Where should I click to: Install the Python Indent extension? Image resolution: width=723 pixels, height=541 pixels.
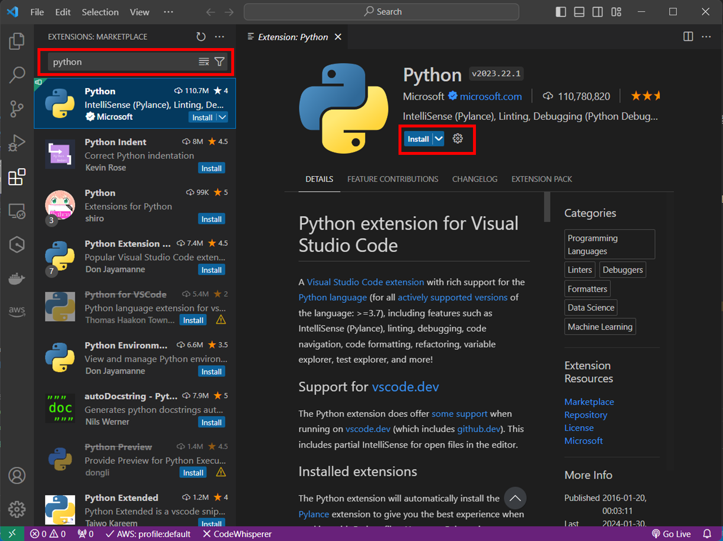212,168
